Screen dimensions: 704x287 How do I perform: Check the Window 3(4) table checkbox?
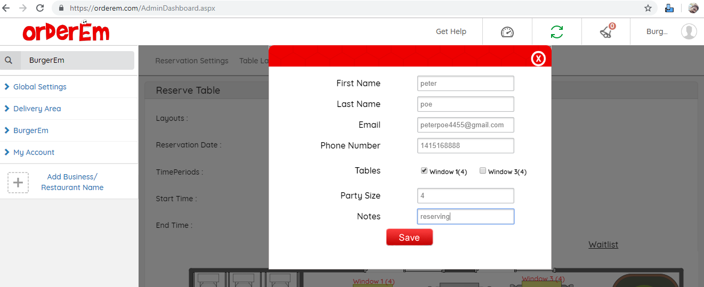point(483,171)
